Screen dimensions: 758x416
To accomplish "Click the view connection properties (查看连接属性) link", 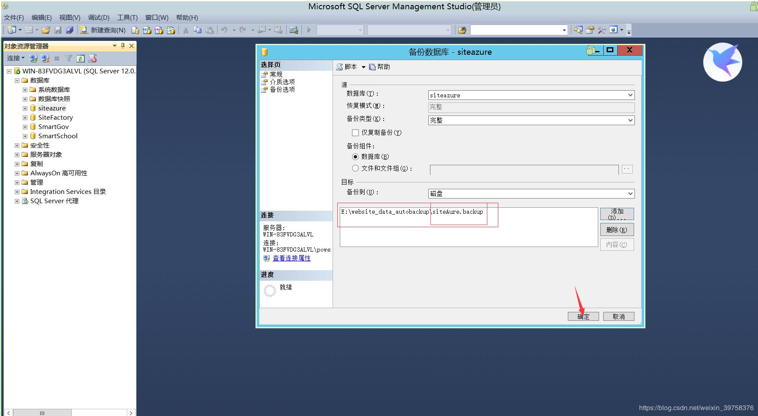I will pos(291,258).
